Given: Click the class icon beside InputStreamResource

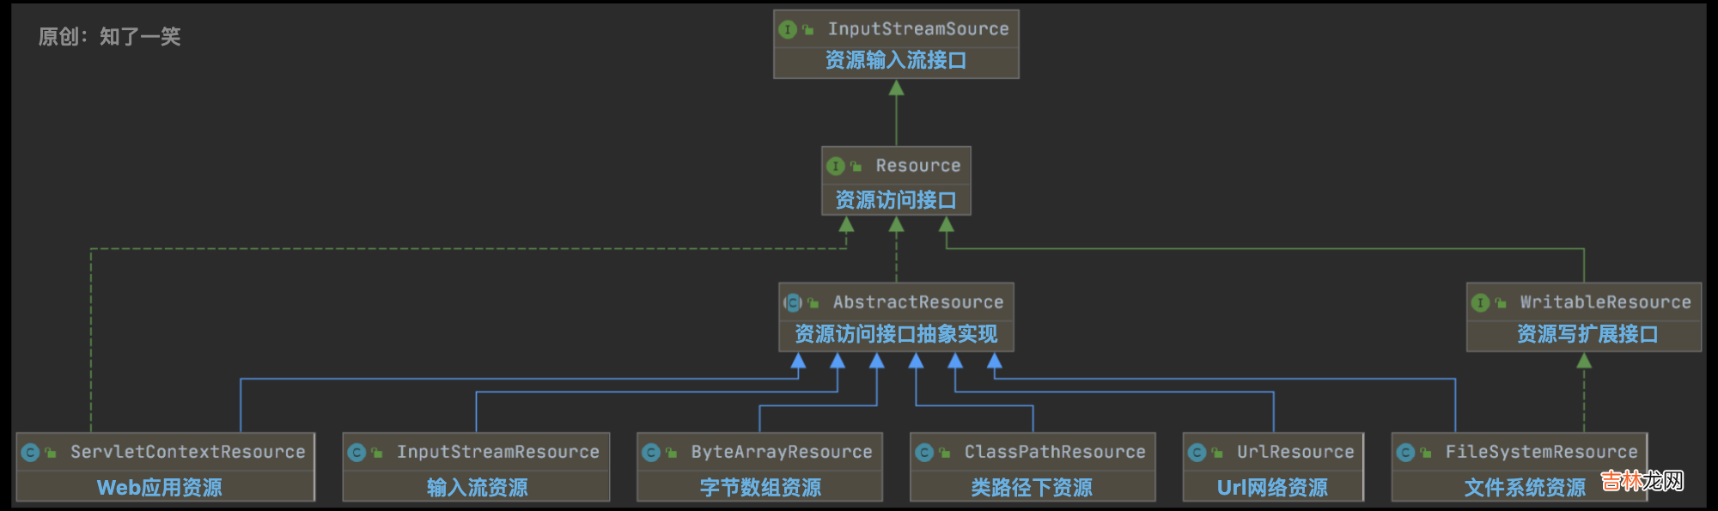Looking at the screenshot, I should [356, 452].
